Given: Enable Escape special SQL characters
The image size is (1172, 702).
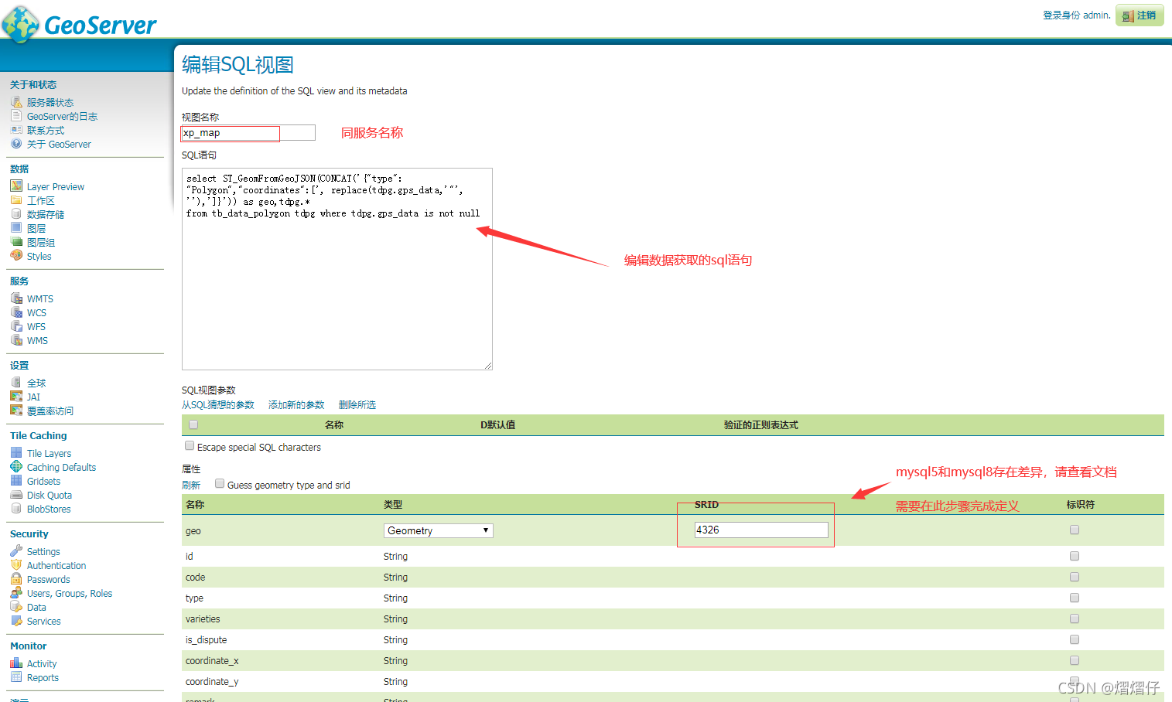Looking at the screenshot, I should click(190, 446).
